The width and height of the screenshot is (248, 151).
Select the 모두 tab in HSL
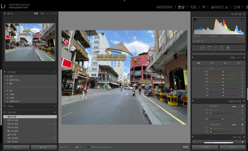(x=239, y=63)
